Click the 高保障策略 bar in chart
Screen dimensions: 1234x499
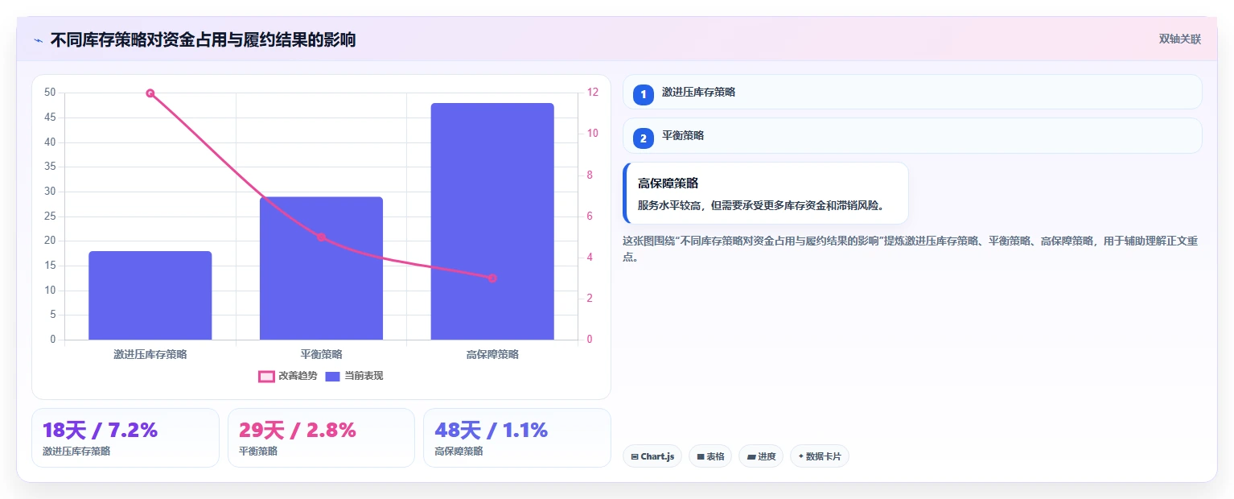point(492,221)
